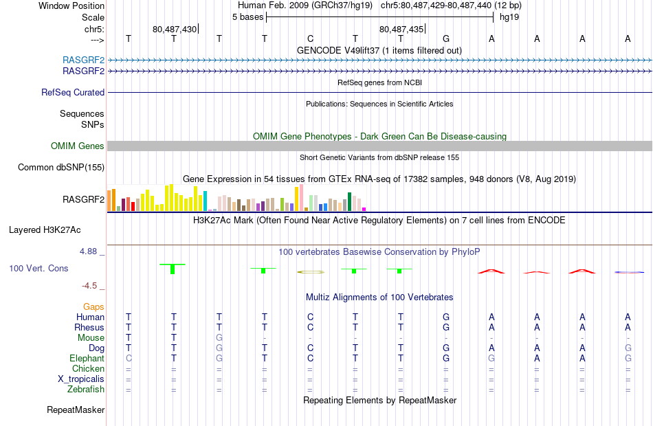The image size is (653, 426).
Task: Open the Layered H3K27Ac track label
Action: tap(45, 230)
